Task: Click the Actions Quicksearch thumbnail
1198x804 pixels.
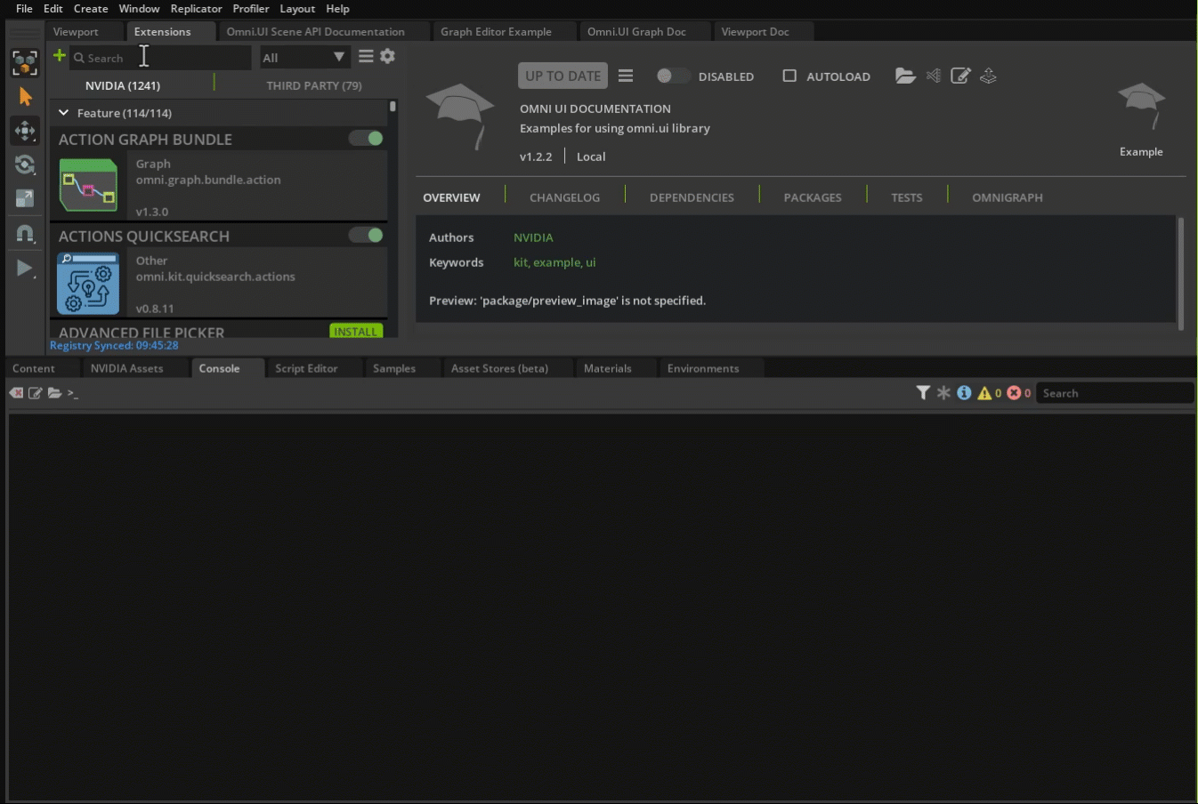Action: click(88, 284)
